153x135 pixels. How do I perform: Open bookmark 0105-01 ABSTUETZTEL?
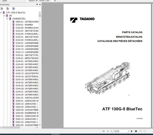click(x=27, y=55)
